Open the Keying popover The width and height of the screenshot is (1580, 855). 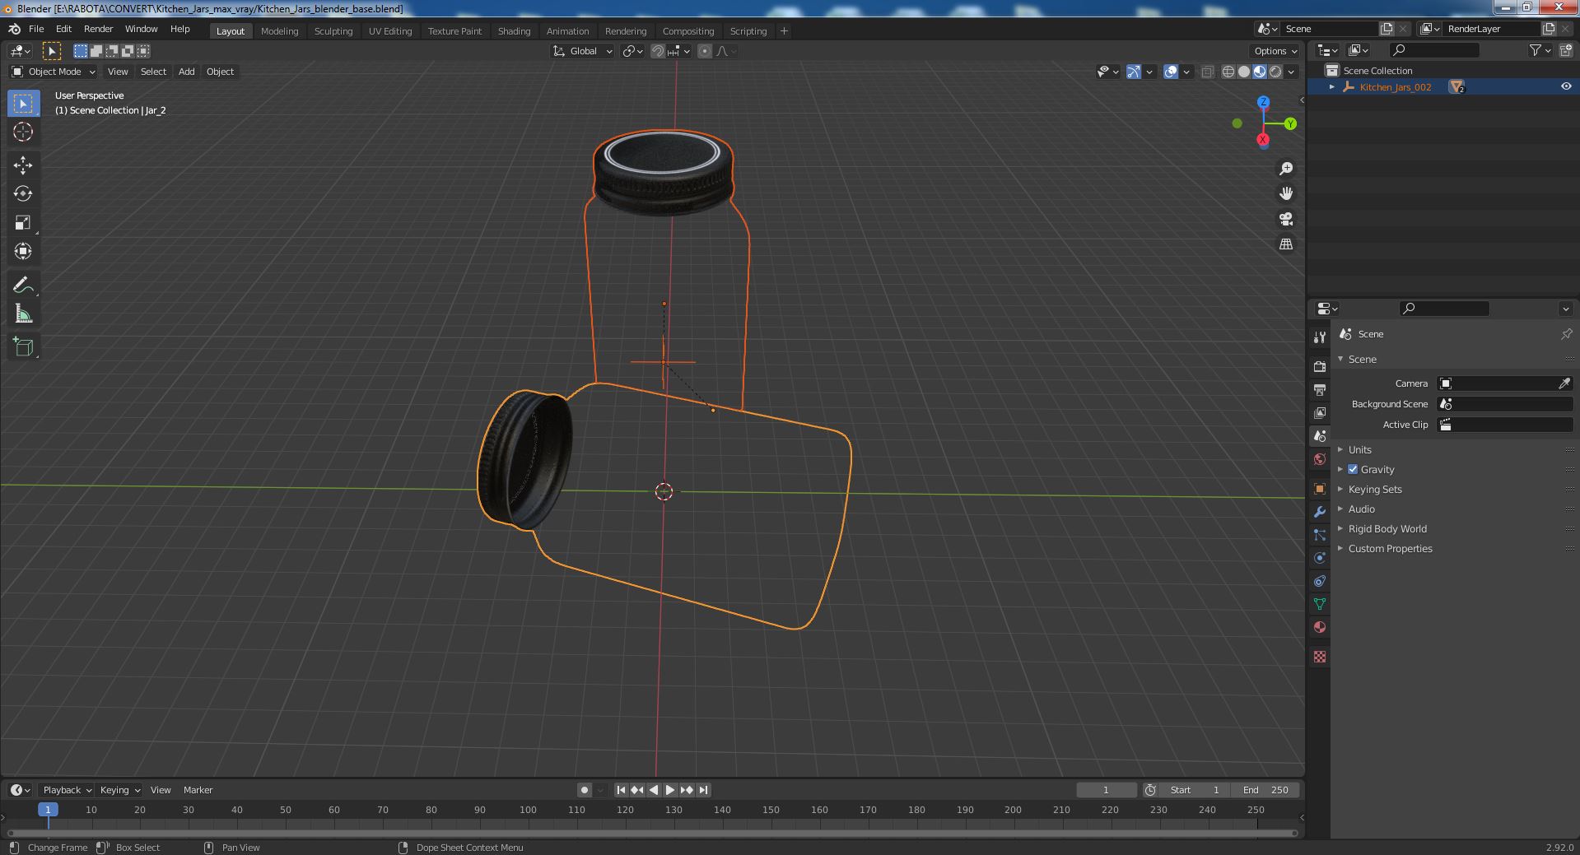(x=119, y=790)
